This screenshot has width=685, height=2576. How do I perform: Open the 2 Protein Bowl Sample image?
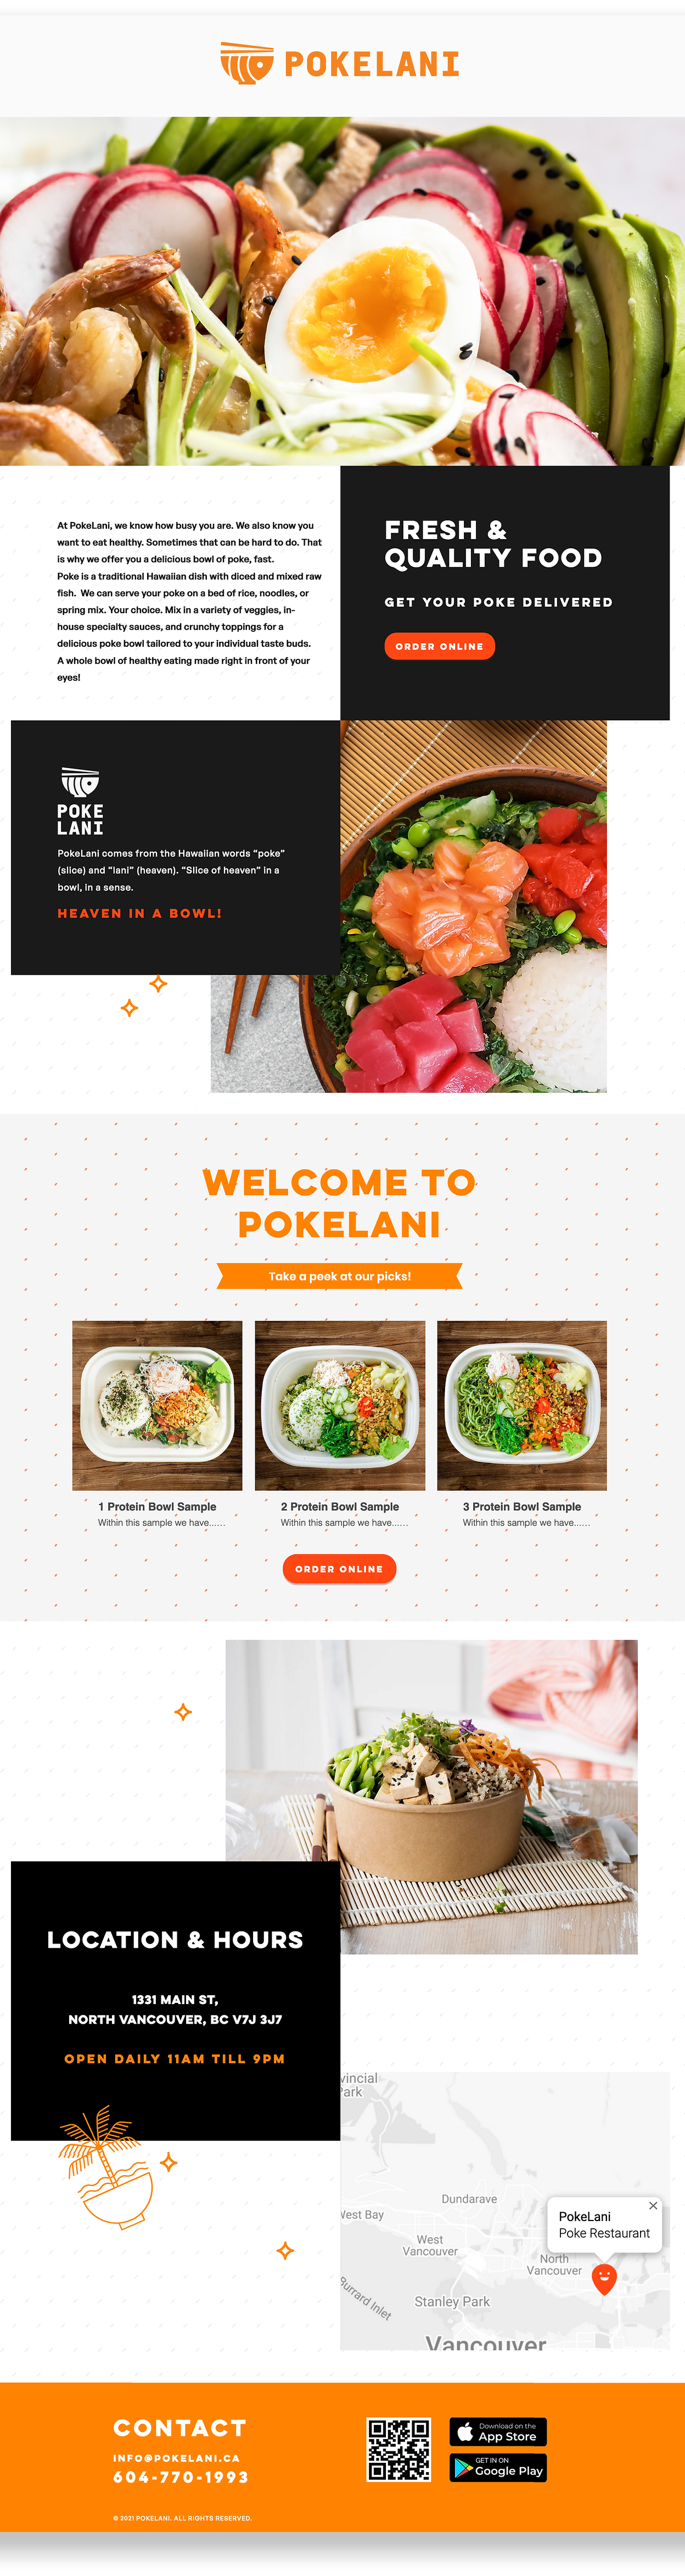pyautogui.click(x=340, y=1405)
